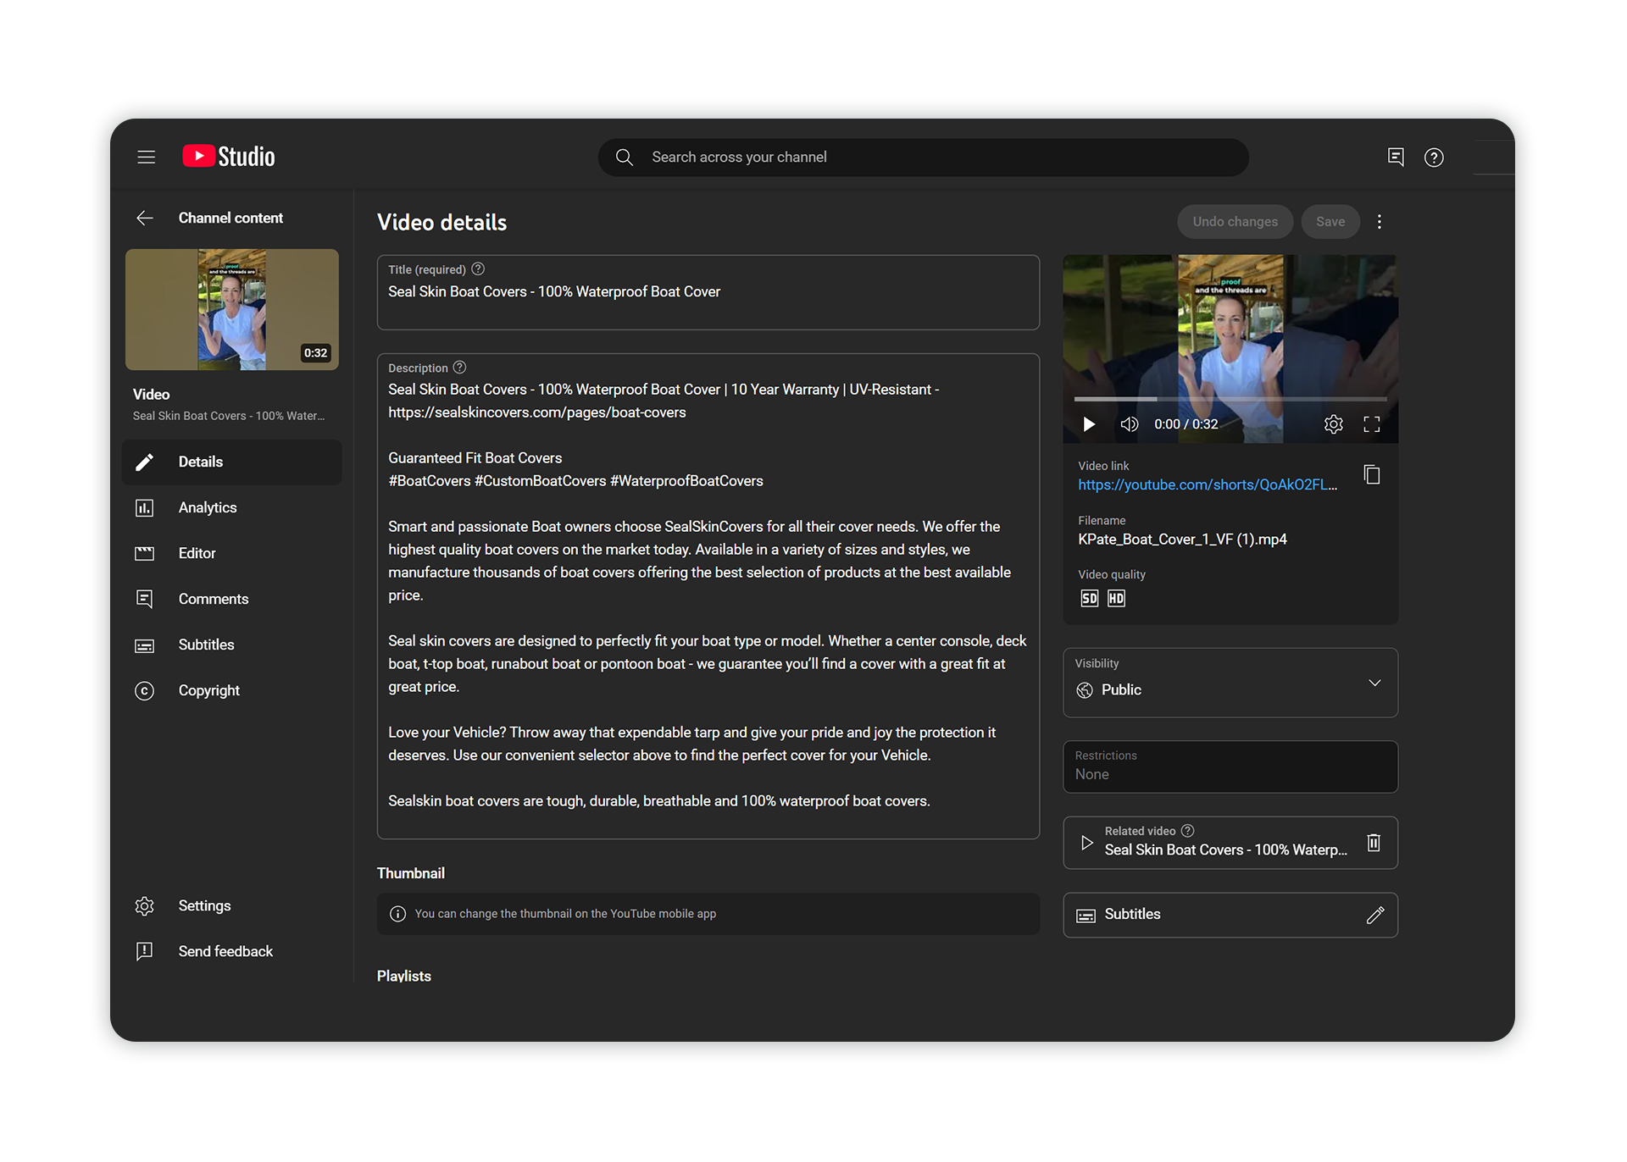
Task: Open the Comments section
Action: [213, 599]
